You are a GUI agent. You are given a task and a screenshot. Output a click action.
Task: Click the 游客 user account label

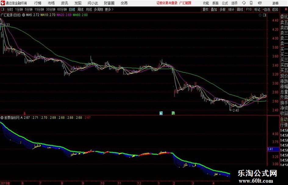[x=276, y=3]
